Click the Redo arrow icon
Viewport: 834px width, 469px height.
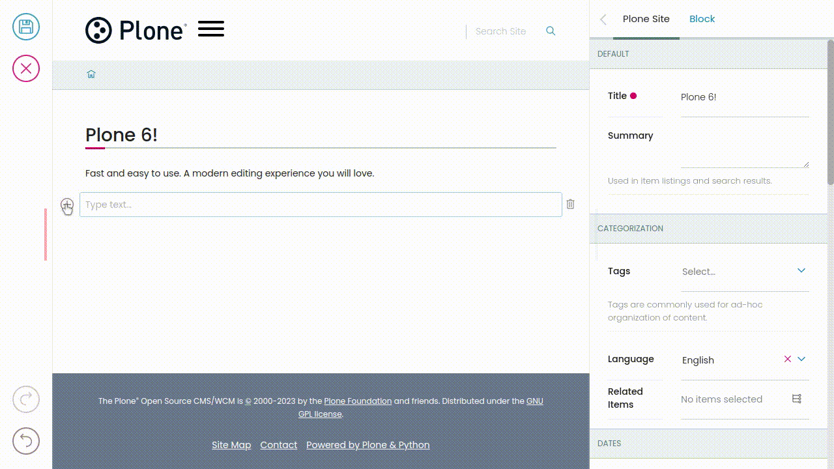click(26, 399)
